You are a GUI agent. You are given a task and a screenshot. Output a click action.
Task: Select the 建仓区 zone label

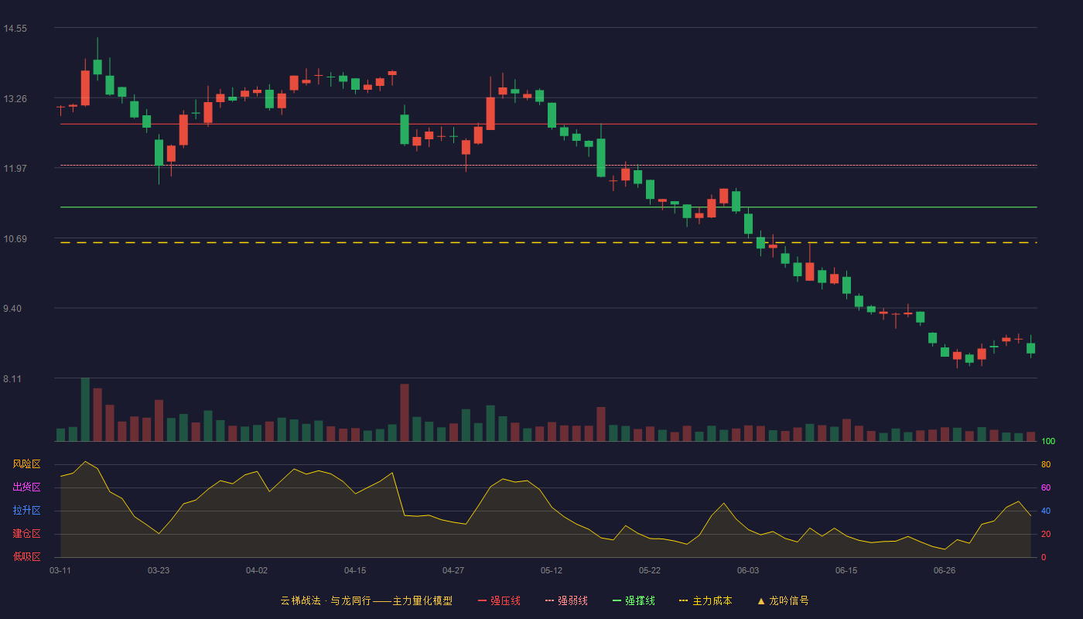[x=26, y=534]
